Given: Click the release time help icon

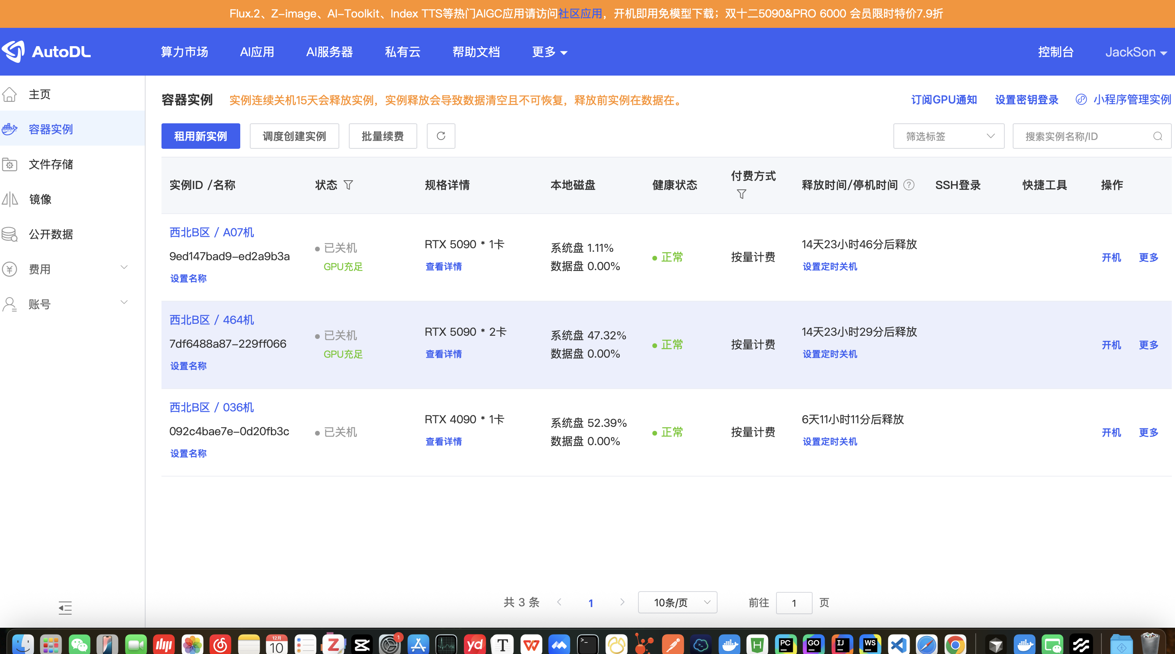Looking at the screenshot, I should (908, 185).
